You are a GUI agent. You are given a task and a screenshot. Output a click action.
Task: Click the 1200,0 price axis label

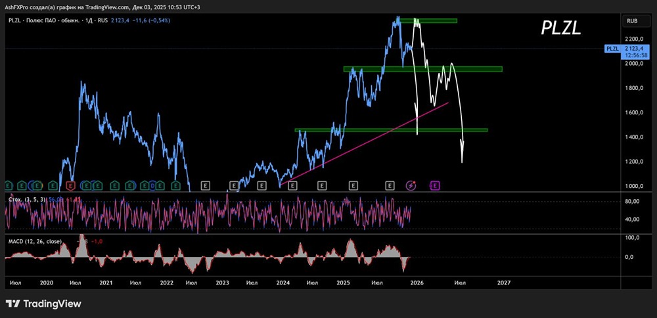pyautogui.click(x=633, y=162)
